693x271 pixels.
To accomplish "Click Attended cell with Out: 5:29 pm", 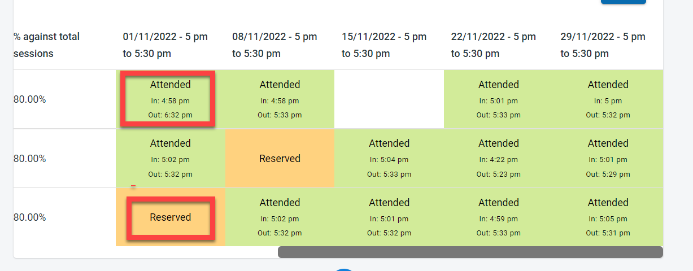I will [x=608, y=159].
